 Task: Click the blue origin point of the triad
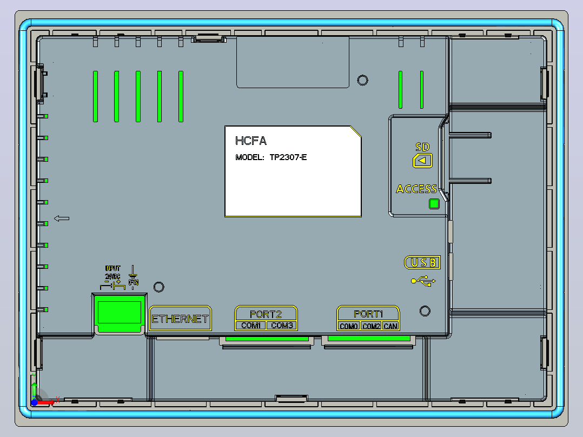pos(34,402)
